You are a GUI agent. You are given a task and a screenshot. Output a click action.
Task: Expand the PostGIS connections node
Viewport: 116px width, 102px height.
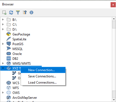coord(3,44)
